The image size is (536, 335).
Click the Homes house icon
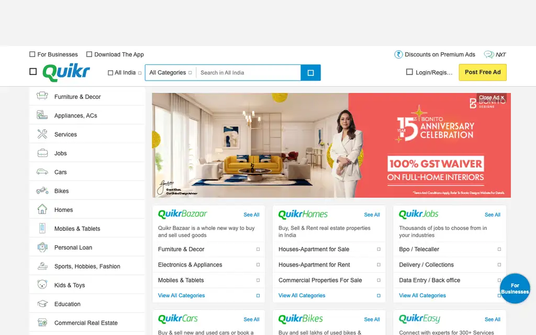(x=42, y=209)
